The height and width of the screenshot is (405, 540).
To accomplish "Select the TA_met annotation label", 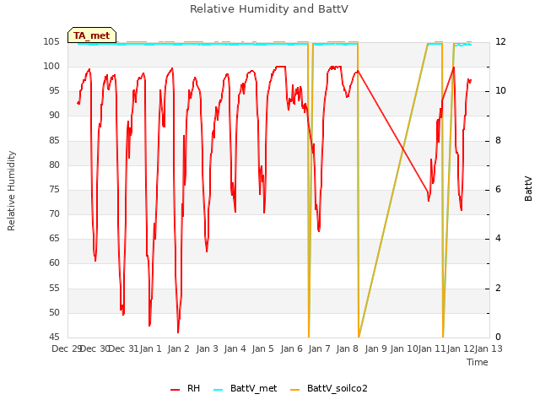I will click(92, 35).
